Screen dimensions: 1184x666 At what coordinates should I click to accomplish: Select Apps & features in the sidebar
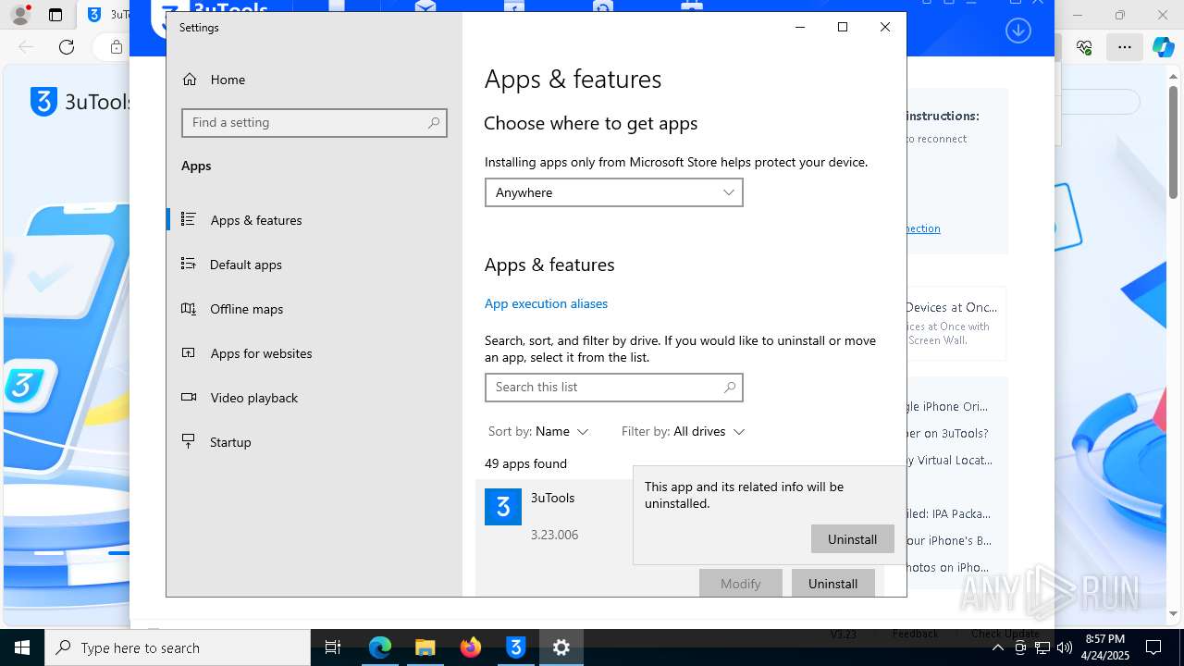tap(314, 220)
